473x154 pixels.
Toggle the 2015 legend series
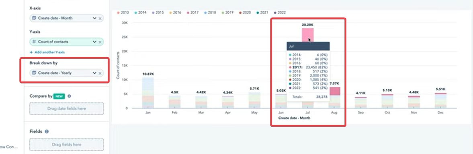[x=158, y=13]
